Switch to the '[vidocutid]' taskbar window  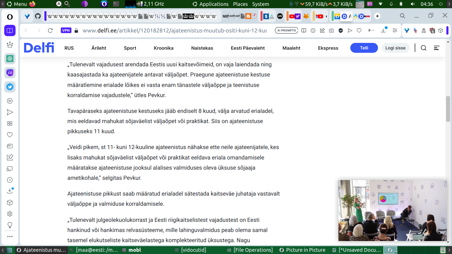(190, 250)
